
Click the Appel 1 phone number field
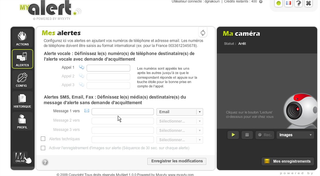point(108,68)
